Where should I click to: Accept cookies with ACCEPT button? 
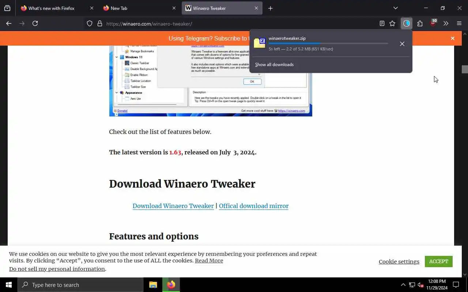438,261
